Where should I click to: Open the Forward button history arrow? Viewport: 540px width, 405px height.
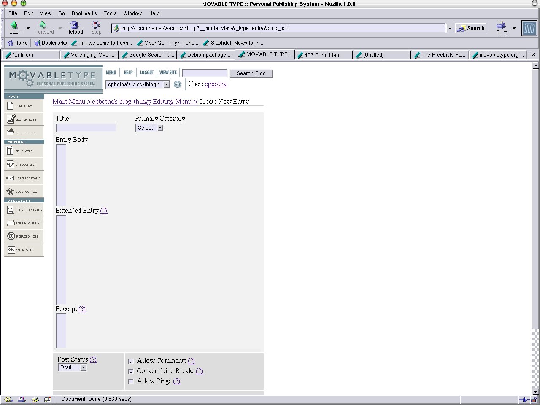point(60,28)
